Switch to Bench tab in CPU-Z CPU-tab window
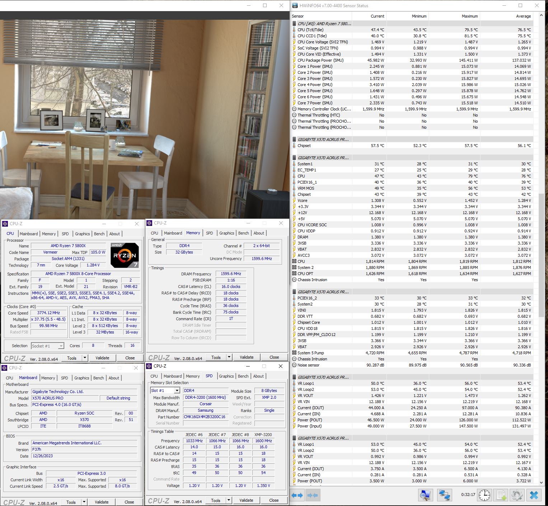 (99, 234)
